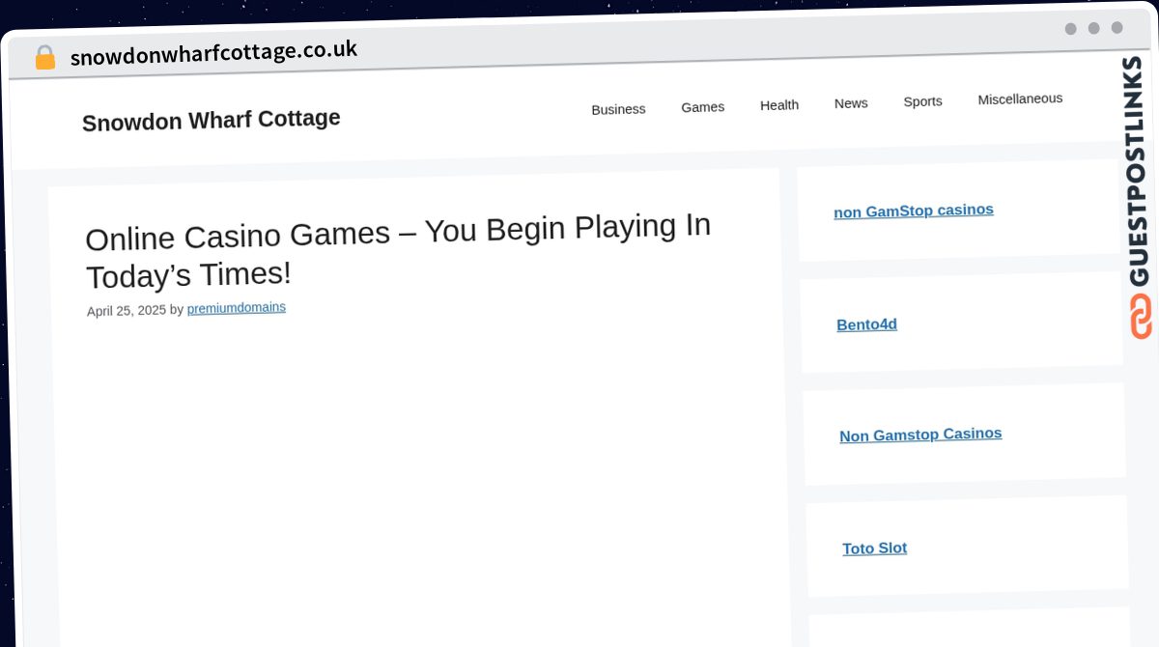The width and height of the screenshot is (1159, 647).
Task: Click the rightmost gray window dot
Action: 1117,28
